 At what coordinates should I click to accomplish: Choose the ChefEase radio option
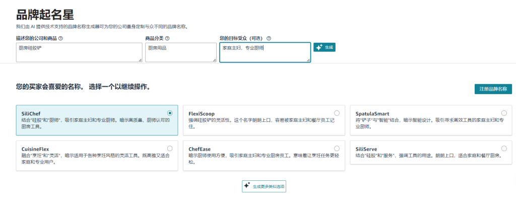(x=337, y=148)
